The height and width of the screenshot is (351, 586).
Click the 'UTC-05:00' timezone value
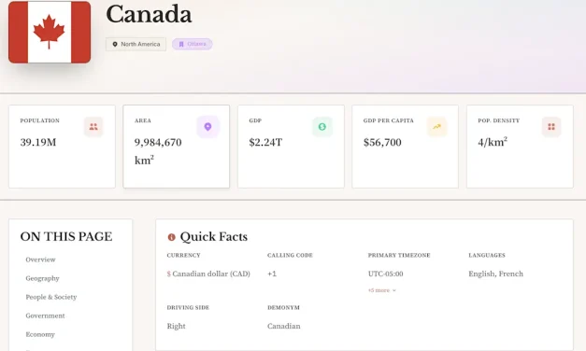point(386,274)
